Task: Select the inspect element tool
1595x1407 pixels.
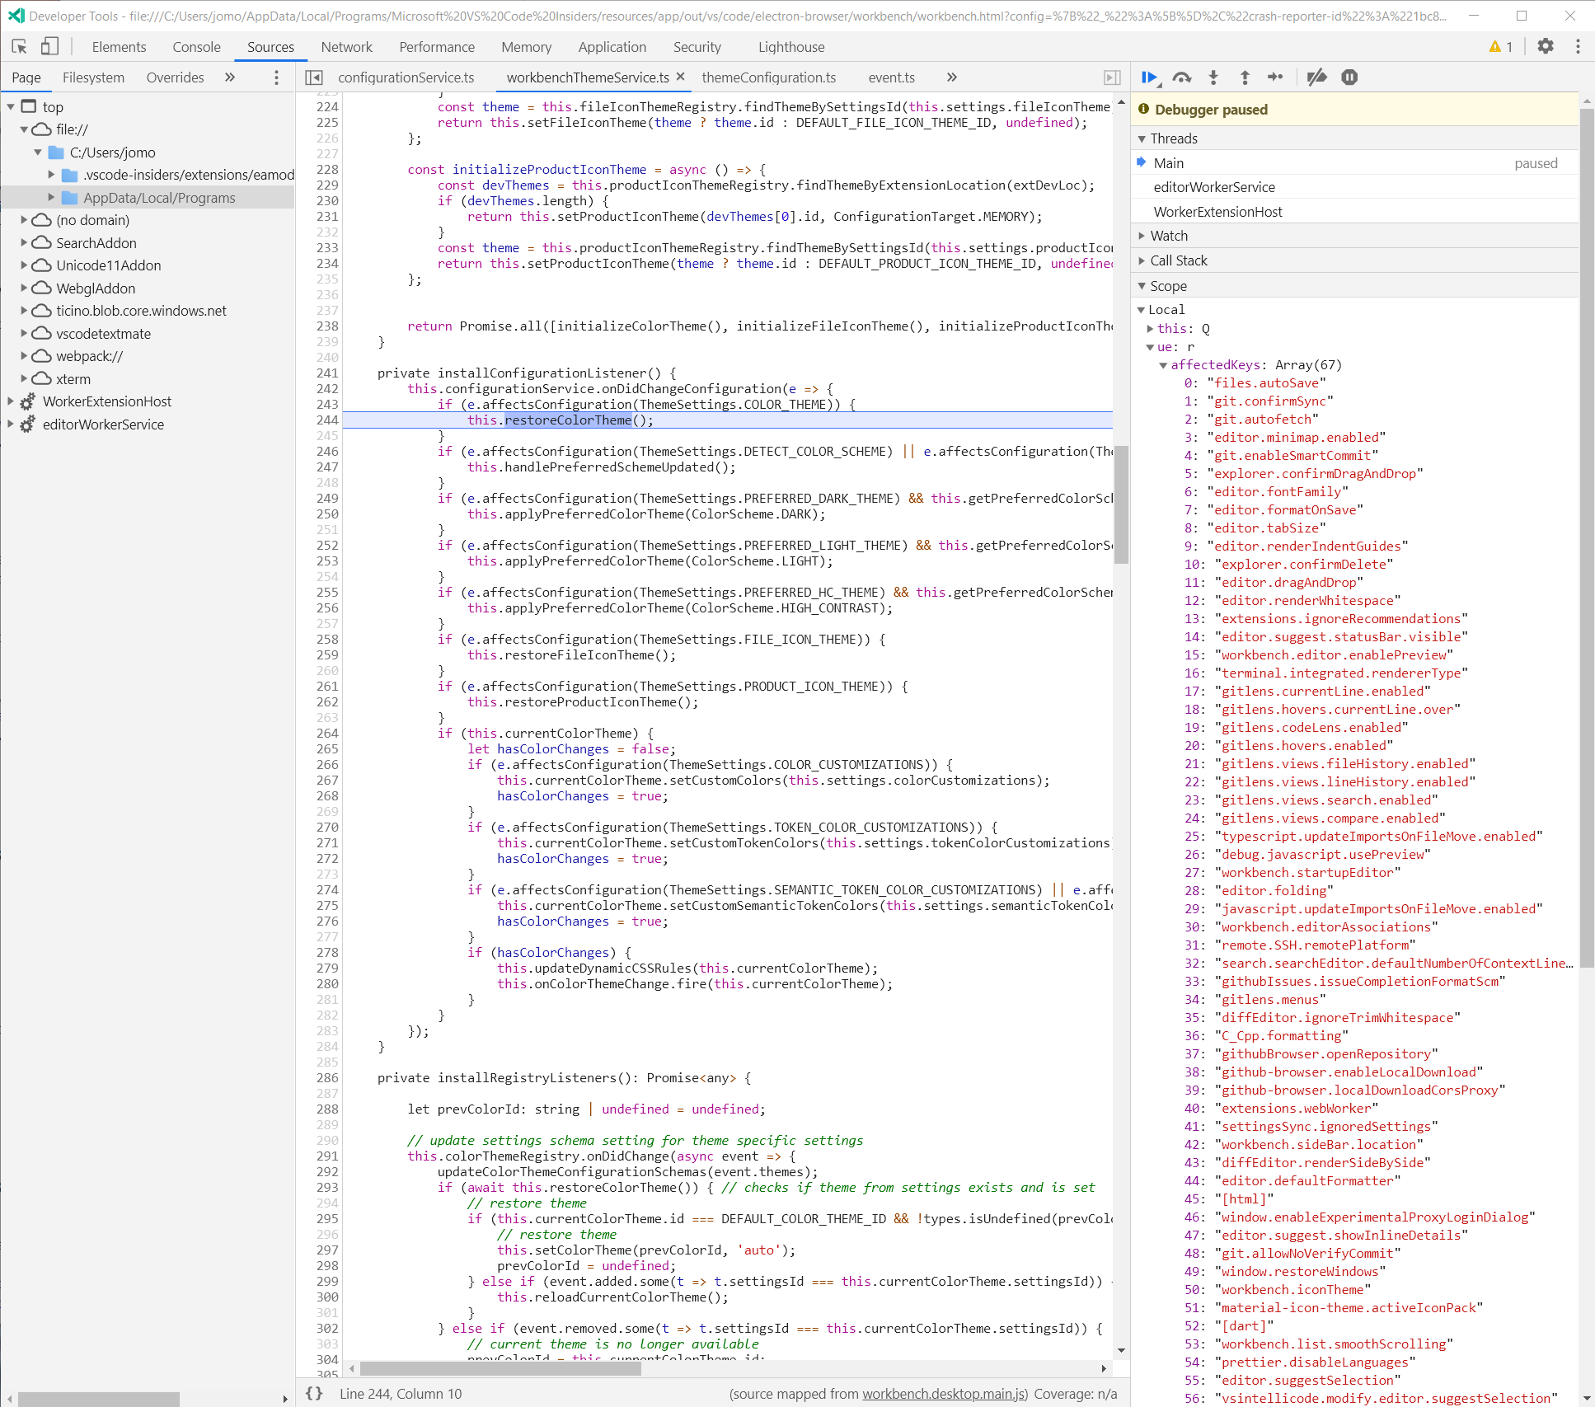Action: [x=20, y=46]
